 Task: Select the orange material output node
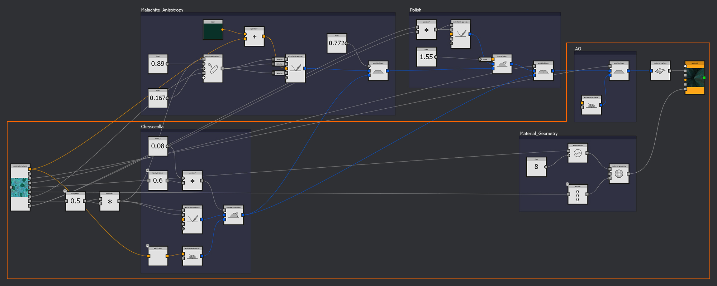point(695,78)
